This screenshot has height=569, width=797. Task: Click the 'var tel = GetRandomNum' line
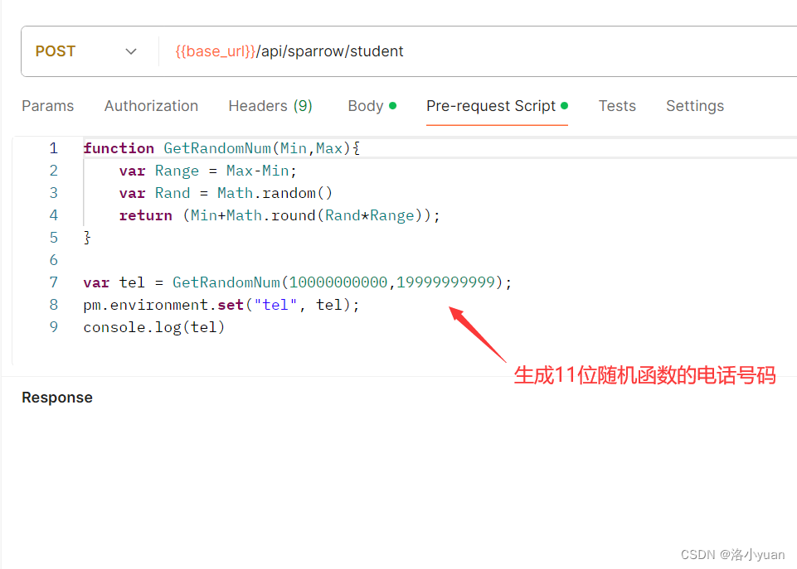click(x=298, y=282)
